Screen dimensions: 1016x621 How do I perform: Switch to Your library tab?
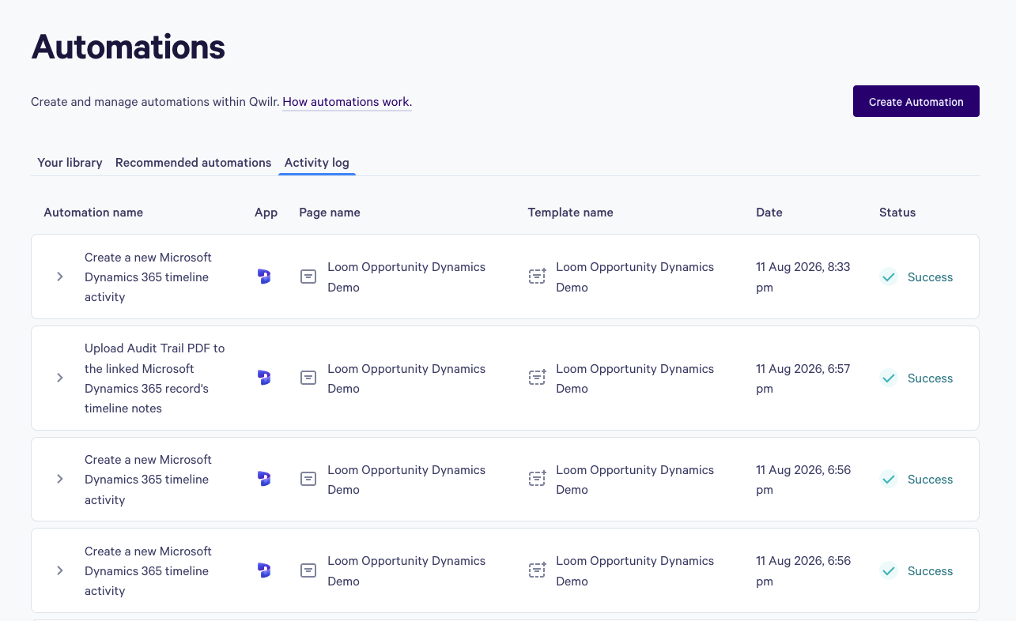point(70,162)
